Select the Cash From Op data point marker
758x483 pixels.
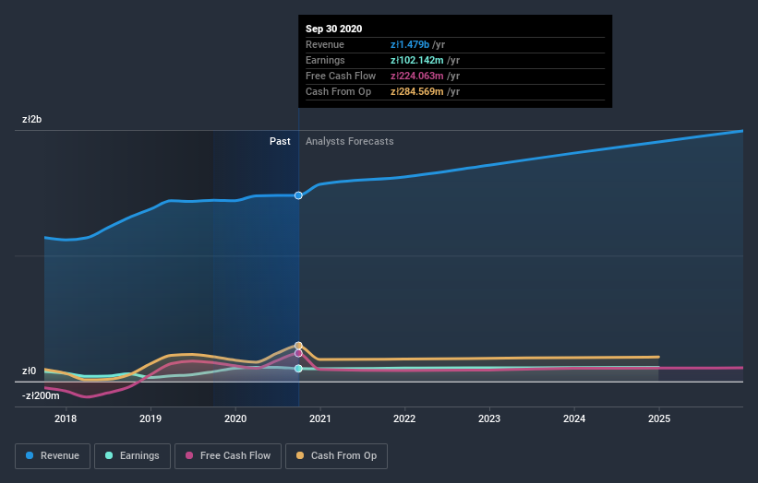[298, 346]
